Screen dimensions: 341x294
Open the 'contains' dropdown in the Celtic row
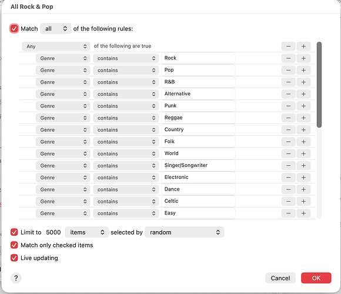pos(126,201)
